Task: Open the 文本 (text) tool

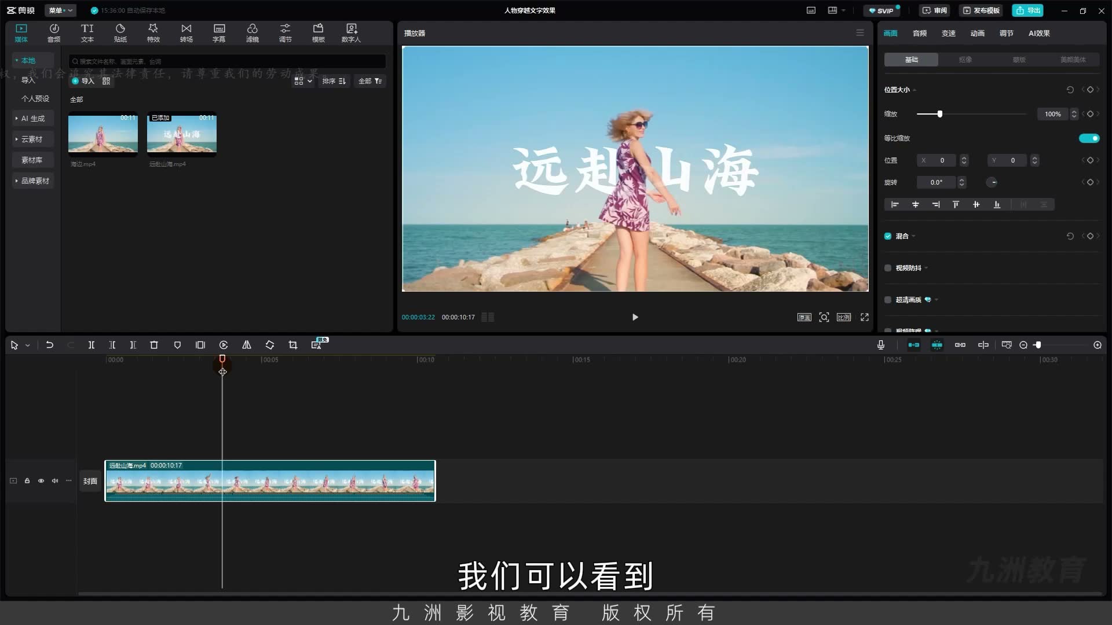Action: click(87, 33)
